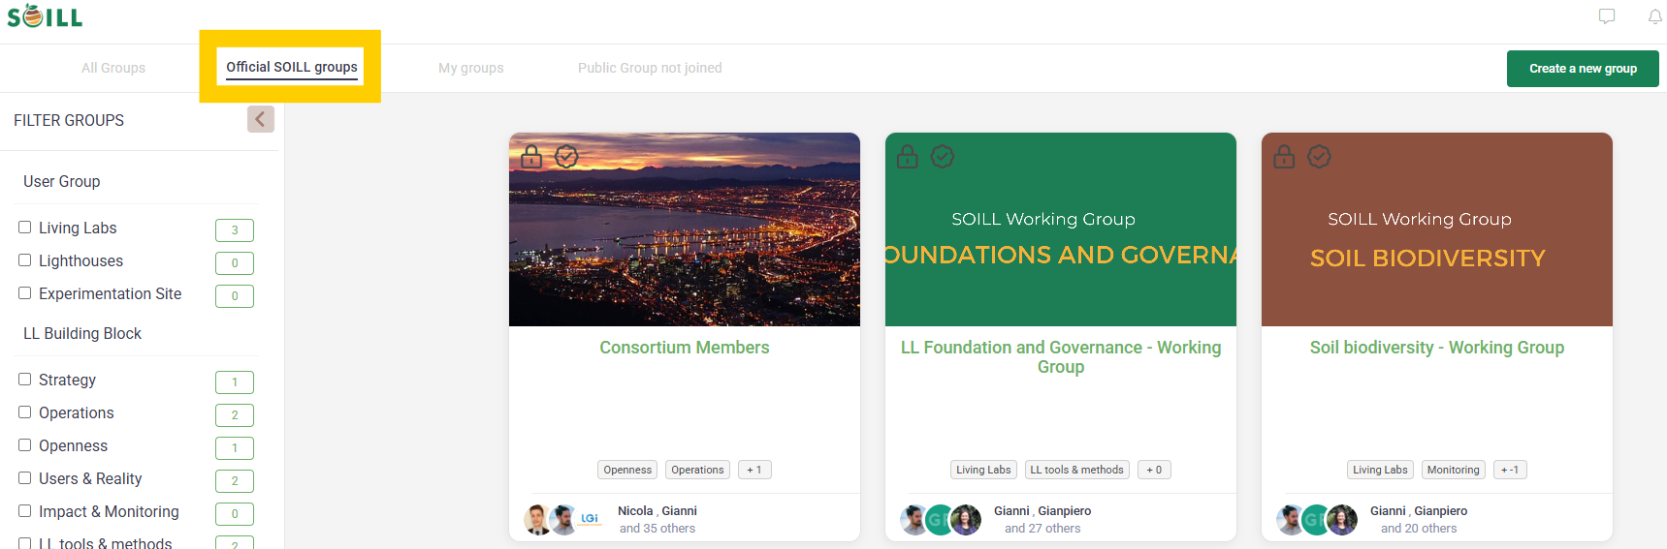
Task: Click green GI avatar on Soil Biodiversity card
Action: (x=1315, y=520)
